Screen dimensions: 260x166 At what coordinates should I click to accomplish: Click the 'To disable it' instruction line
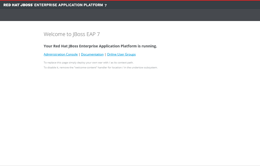(101, 68)
